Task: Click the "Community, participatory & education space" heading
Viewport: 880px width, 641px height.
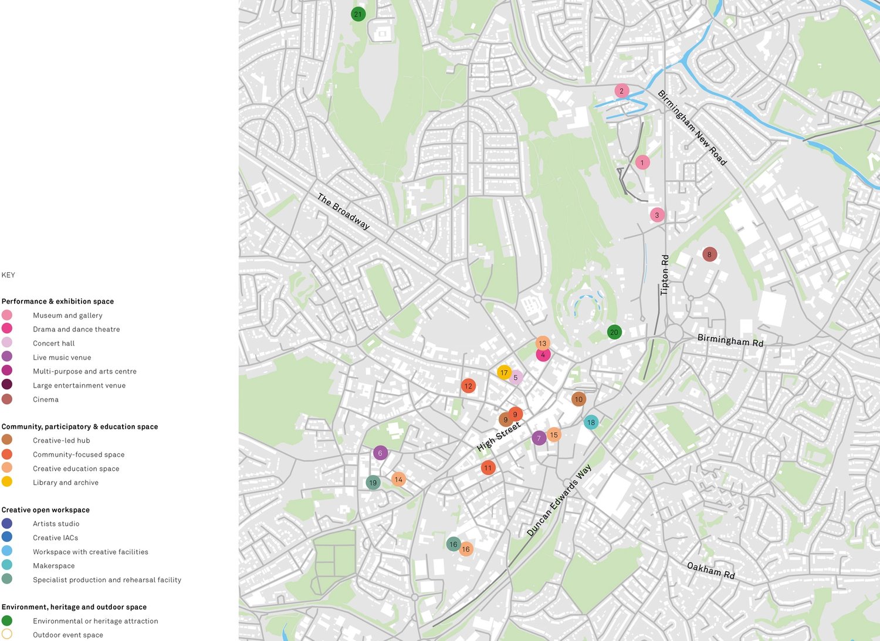Action: [x=80, y=427]
